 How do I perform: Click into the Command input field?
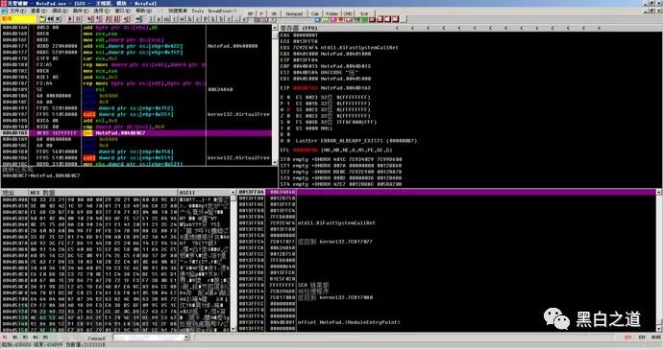point(148,338)
